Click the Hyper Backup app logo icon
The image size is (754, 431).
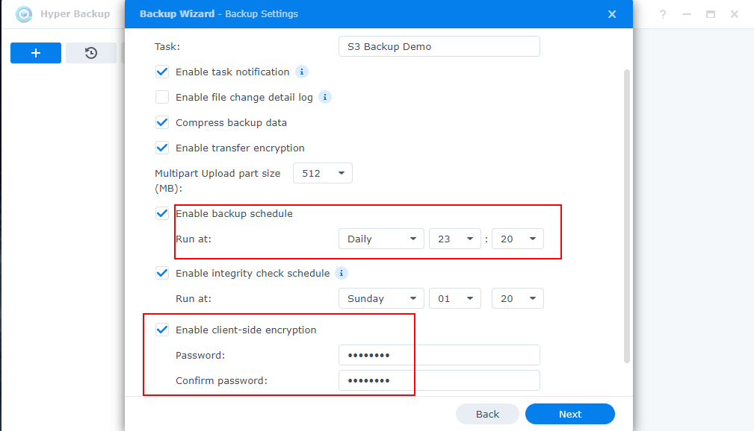click(x=24, y=14)
